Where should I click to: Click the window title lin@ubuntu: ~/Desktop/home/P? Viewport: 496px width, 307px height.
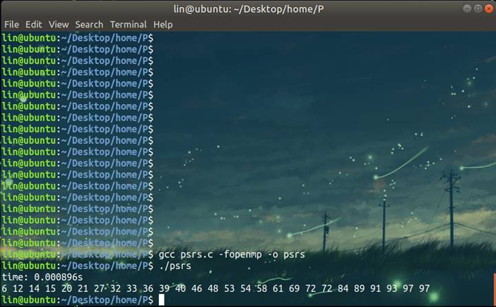pos(248,9)
